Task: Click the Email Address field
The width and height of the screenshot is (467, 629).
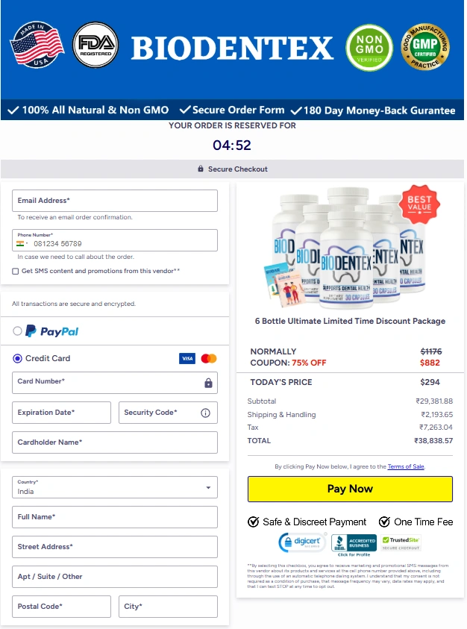Action: (115, 201)
